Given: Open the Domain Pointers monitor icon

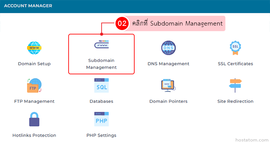Looking at the screenshot, I should coord(168,86).
